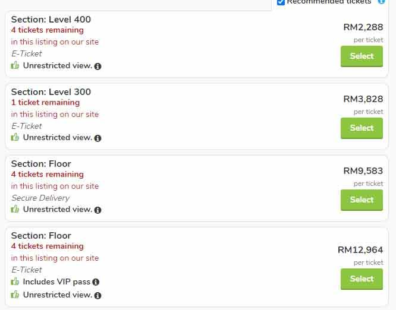Click the Includes VIP pass info icon
The height and width of the screenshot is (310, 396).
pos(96,283)
